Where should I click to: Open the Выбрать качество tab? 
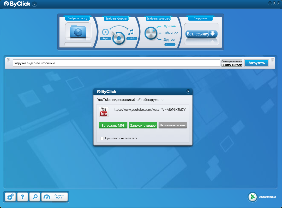[x=158, y=19]
